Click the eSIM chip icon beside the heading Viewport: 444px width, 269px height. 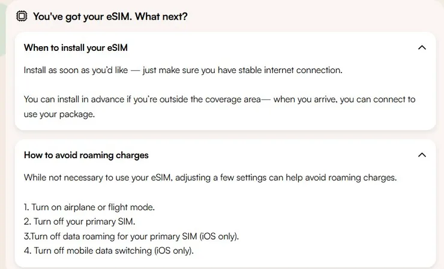22,16
